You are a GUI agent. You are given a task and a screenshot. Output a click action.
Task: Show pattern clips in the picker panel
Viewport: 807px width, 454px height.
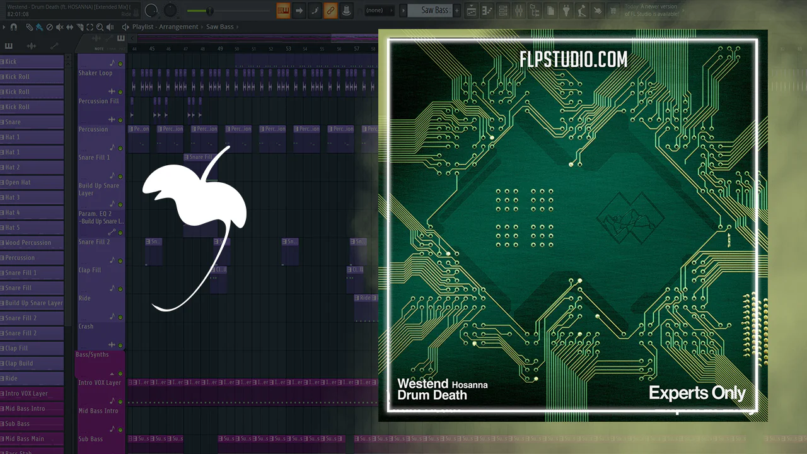[9, 46]
